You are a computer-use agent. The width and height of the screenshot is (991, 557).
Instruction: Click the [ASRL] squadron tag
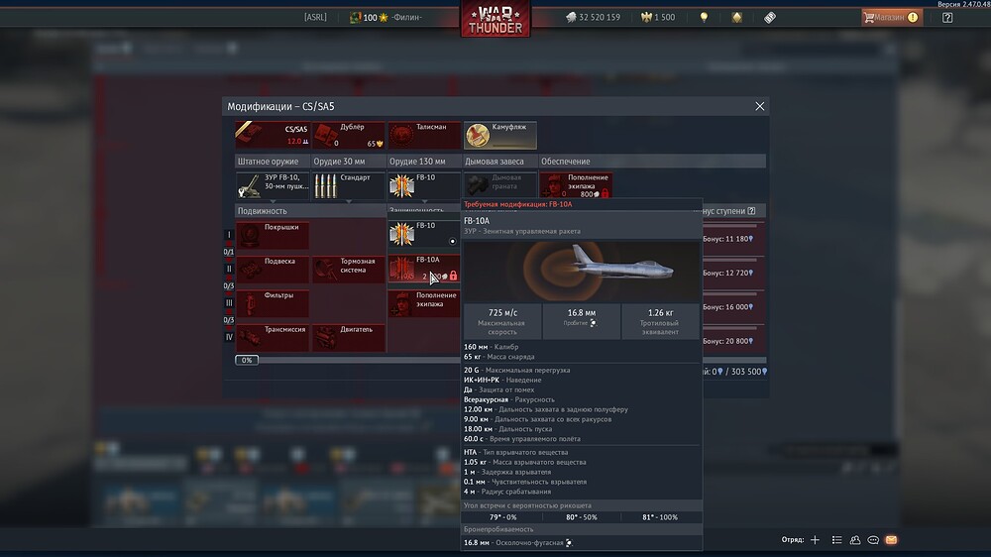coord(315,18)
